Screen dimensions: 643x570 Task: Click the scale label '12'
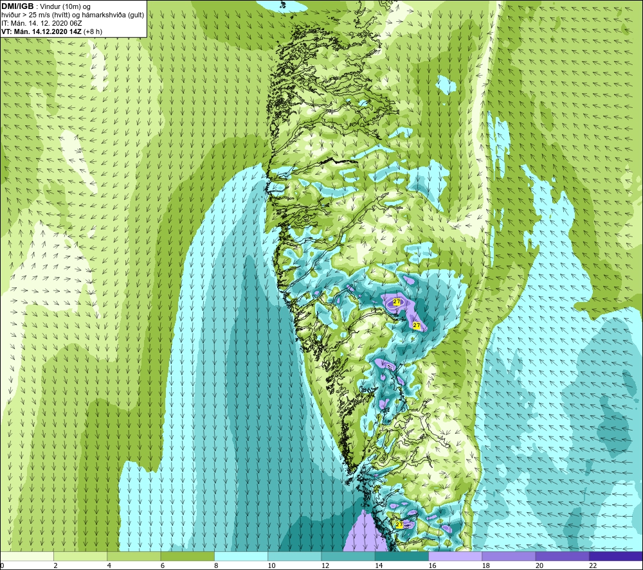point(325,566)
